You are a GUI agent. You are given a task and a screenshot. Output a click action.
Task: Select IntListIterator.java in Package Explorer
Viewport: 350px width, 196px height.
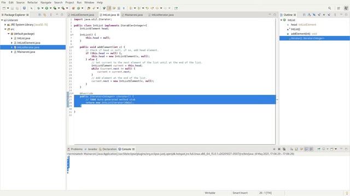click(28, 47)
